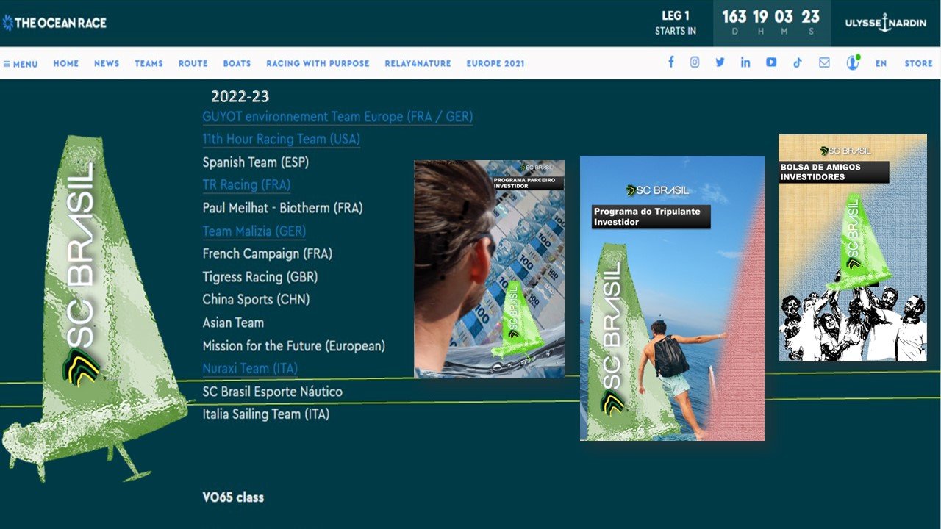Open GUYOT environnement Team Europe link
941x529 pixels.
(337, 117)
